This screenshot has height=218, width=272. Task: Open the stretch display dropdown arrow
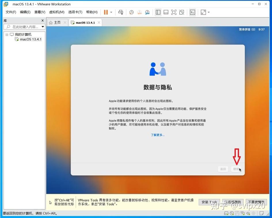click(209, 12)
